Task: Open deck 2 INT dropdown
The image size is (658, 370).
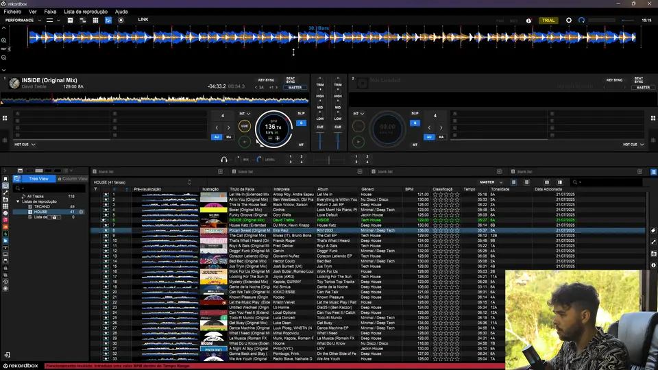Action: 358,114
